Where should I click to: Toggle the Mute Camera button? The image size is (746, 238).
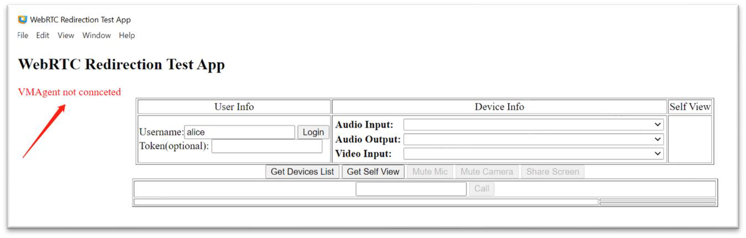tap(487, 172)
